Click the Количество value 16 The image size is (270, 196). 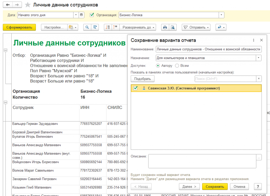point(83,97)
